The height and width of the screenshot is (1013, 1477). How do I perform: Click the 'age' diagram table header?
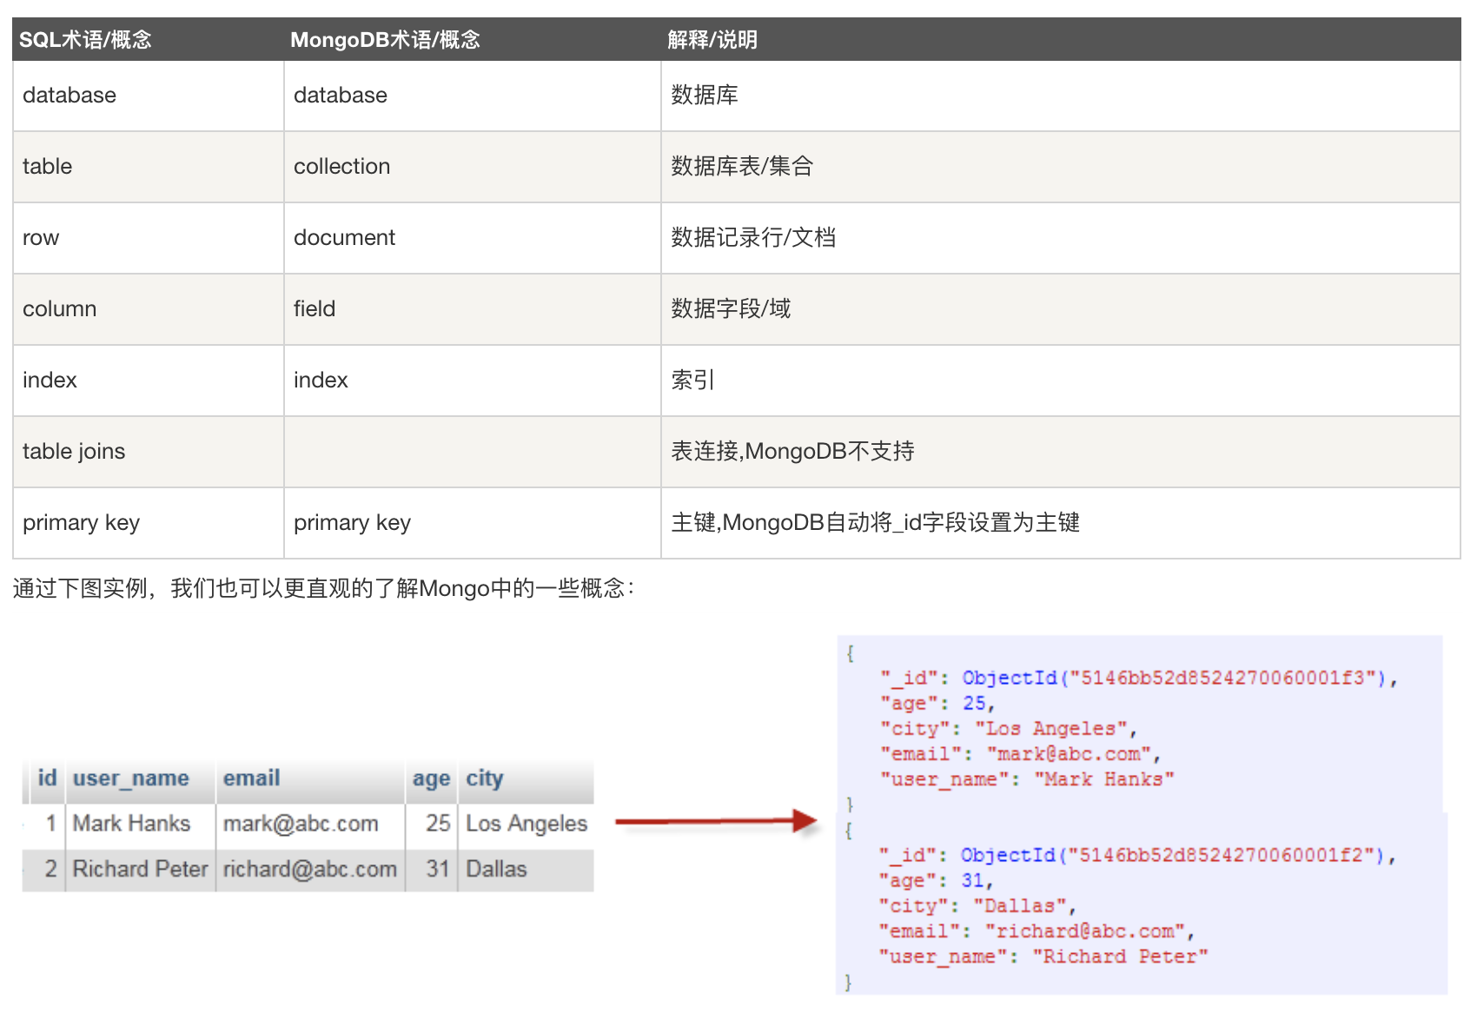[431, 779]
